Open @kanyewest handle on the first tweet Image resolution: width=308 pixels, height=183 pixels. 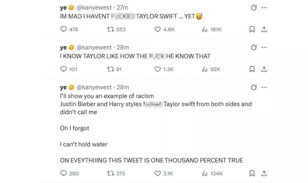tap(94, 8)
